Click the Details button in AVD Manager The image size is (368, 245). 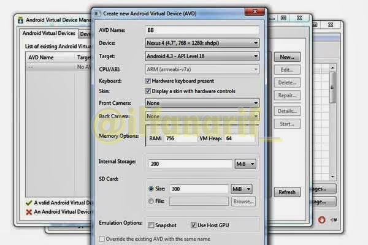[287, 111]
